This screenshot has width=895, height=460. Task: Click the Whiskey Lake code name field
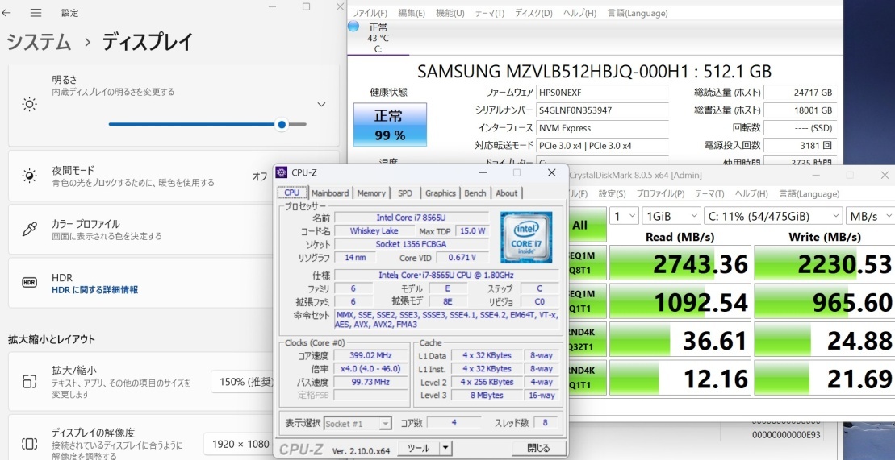374,231
